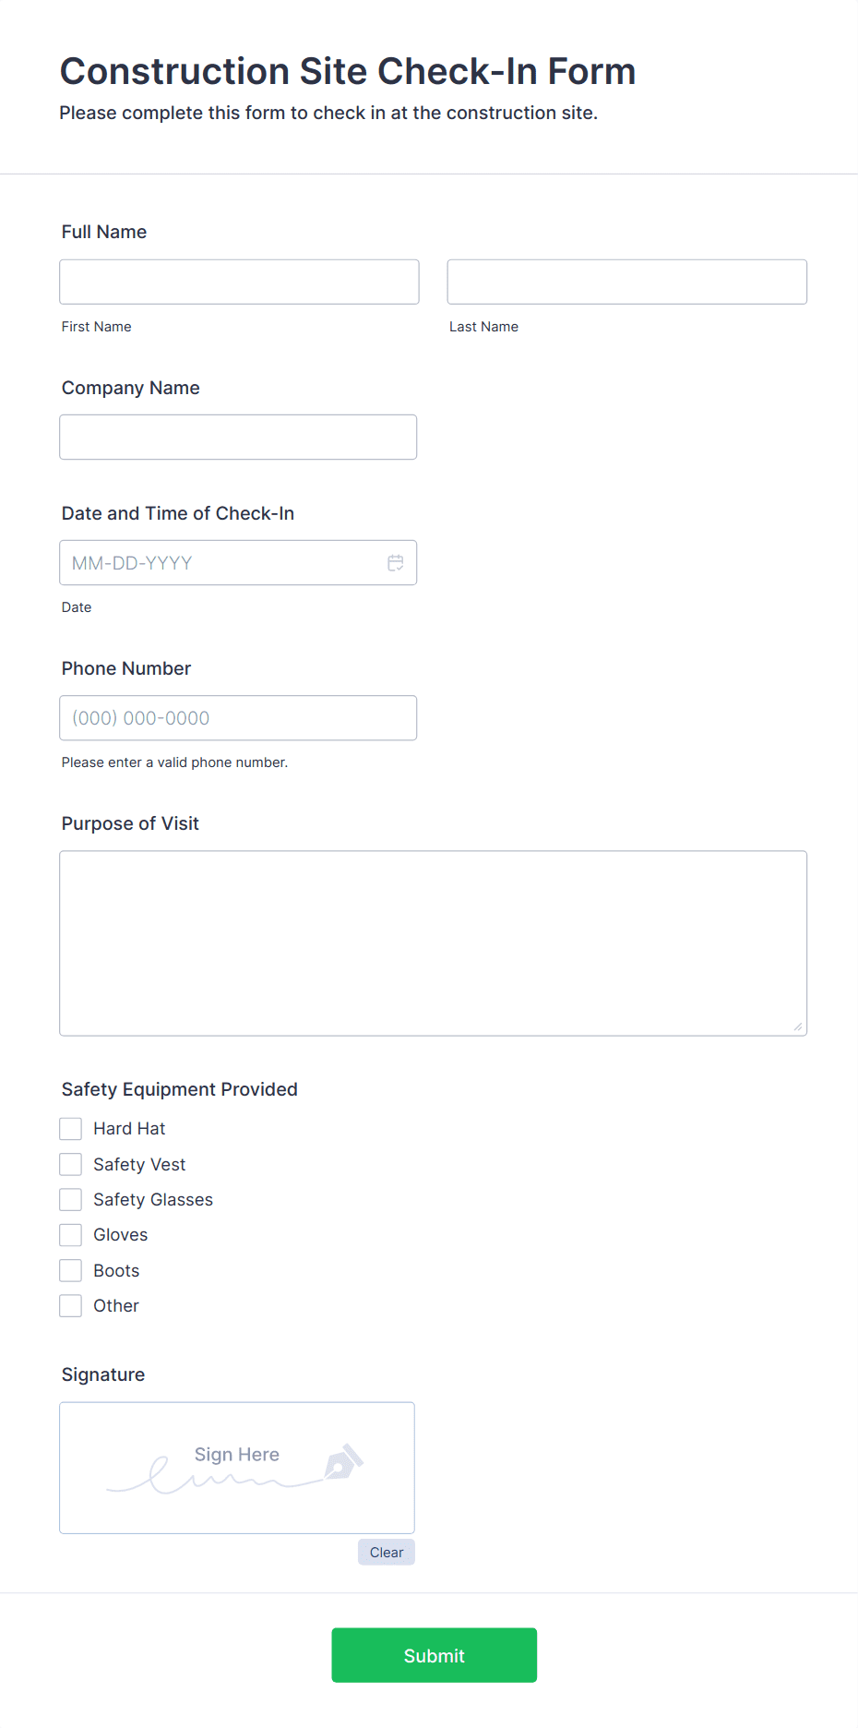Enable the Gloves checkbox

pos(71,1235)
